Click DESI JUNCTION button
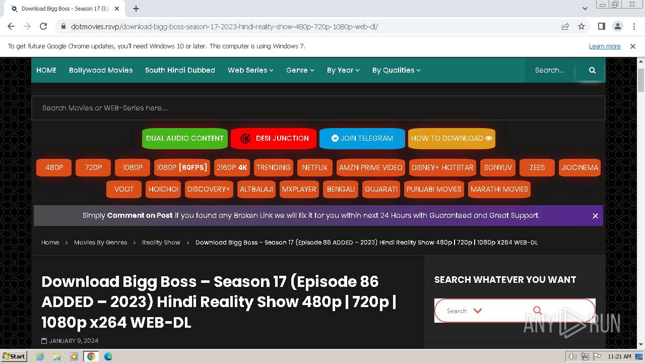Viewport: 645px width, 363px height. (x=274, y=138)
